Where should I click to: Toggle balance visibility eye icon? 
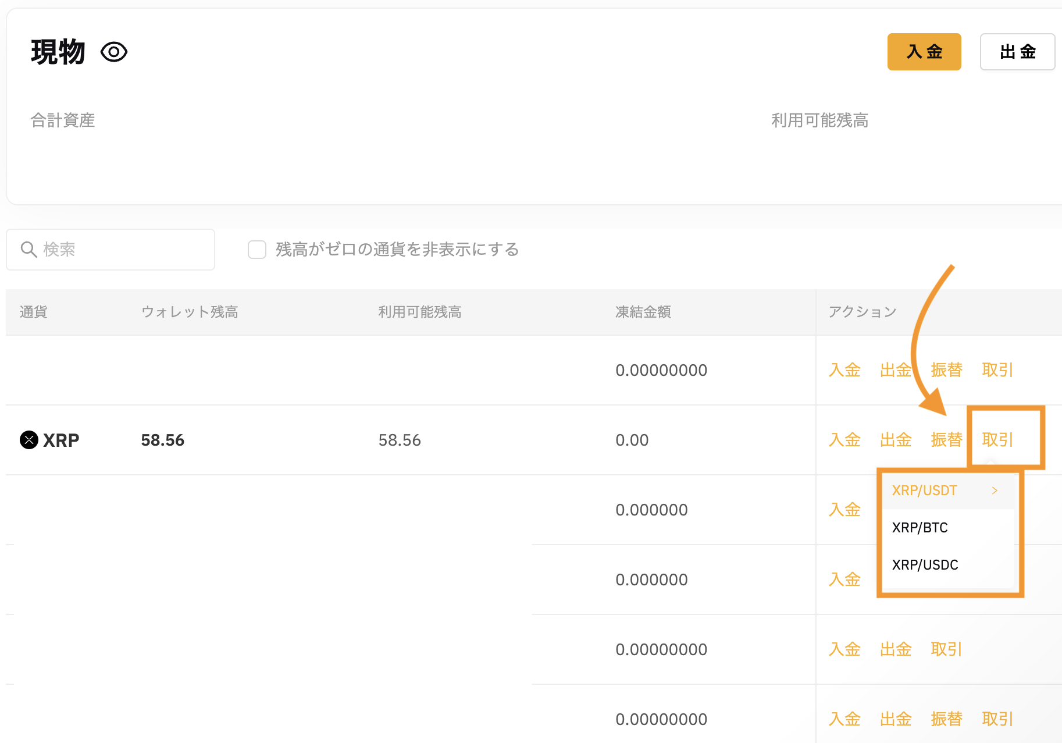[114, 52]
